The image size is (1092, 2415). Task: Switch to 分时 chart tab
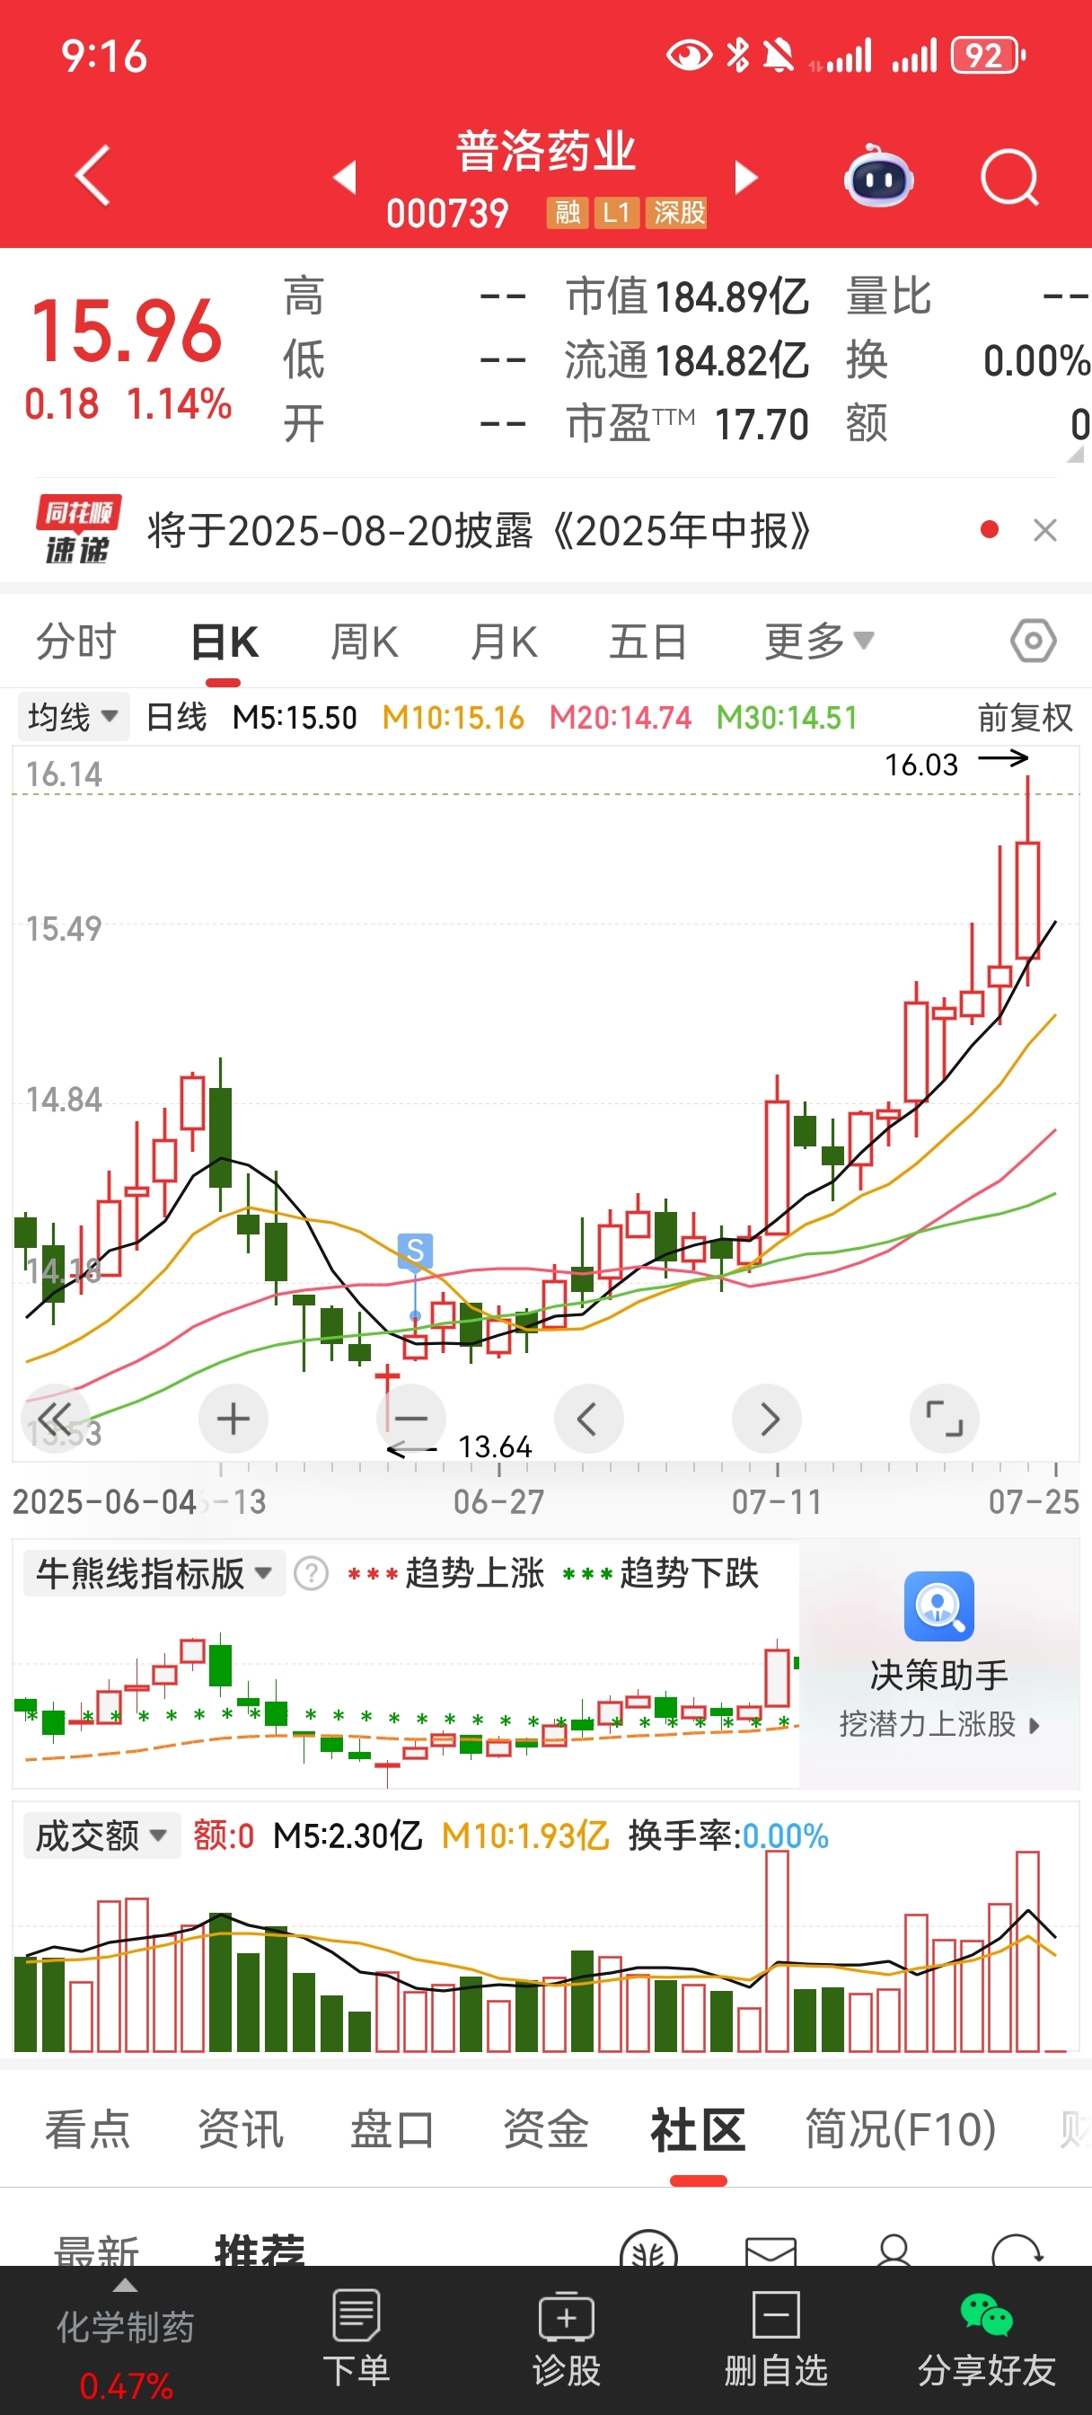[x=76, y=642]
